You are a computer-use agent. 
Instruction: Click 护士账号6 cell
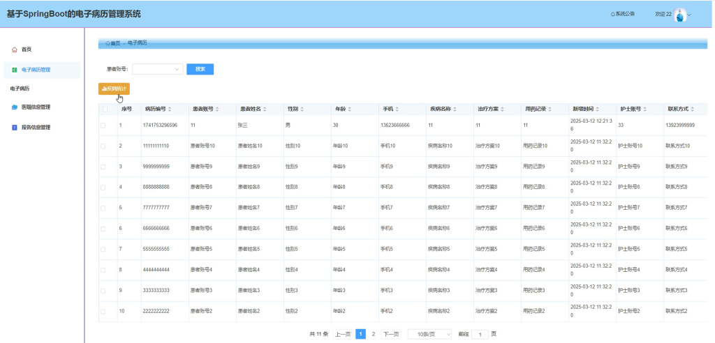pyautogui.click(x=629, y=229)
